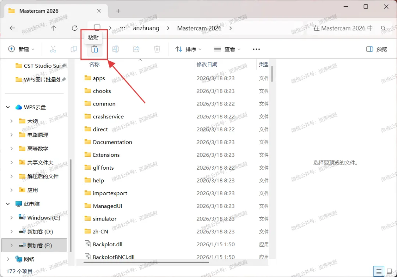This screenshot has height=277, width=397.
Task: Select the common folder row
Action: tap(176, 104)
